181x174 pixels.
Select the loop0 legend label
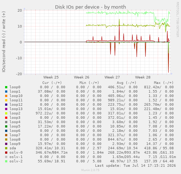15,87
